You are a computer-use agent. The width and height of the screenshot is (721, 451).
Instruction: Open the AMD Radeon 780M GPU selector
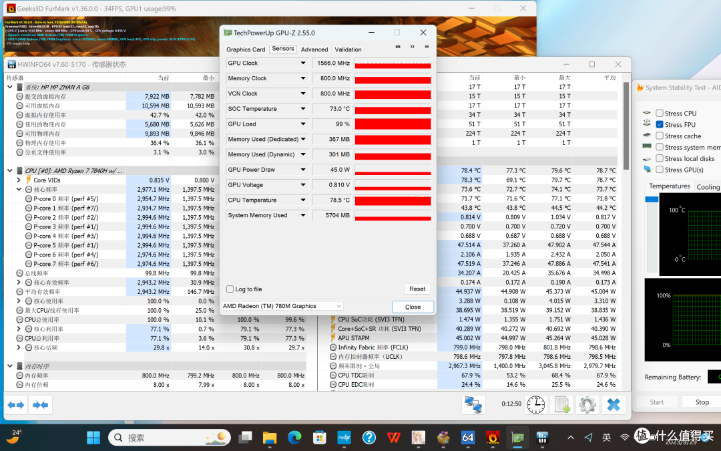(x=282, y=306)
